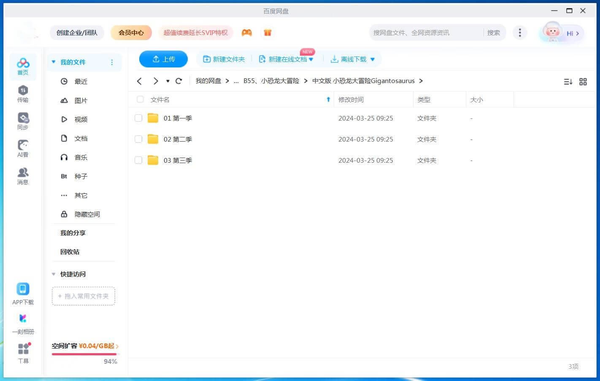Tick the checkbox for 02 第二季 folder
The height and width of the screenshot is (381, 600).
[138, 139]
